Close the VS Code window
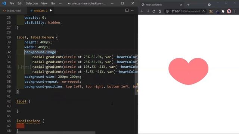The image size is (239, 134). (x=133, y=3)
